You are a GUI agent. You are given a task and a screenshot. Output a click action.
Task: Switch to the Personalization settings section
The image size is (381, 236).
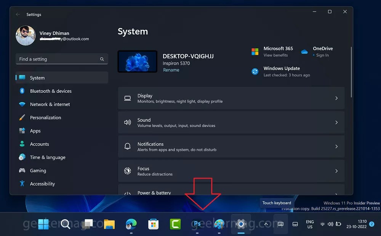click(46, 117)
